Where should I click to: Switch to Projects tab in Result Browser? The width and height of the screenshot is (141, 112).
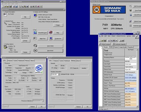tap(116, 47)
